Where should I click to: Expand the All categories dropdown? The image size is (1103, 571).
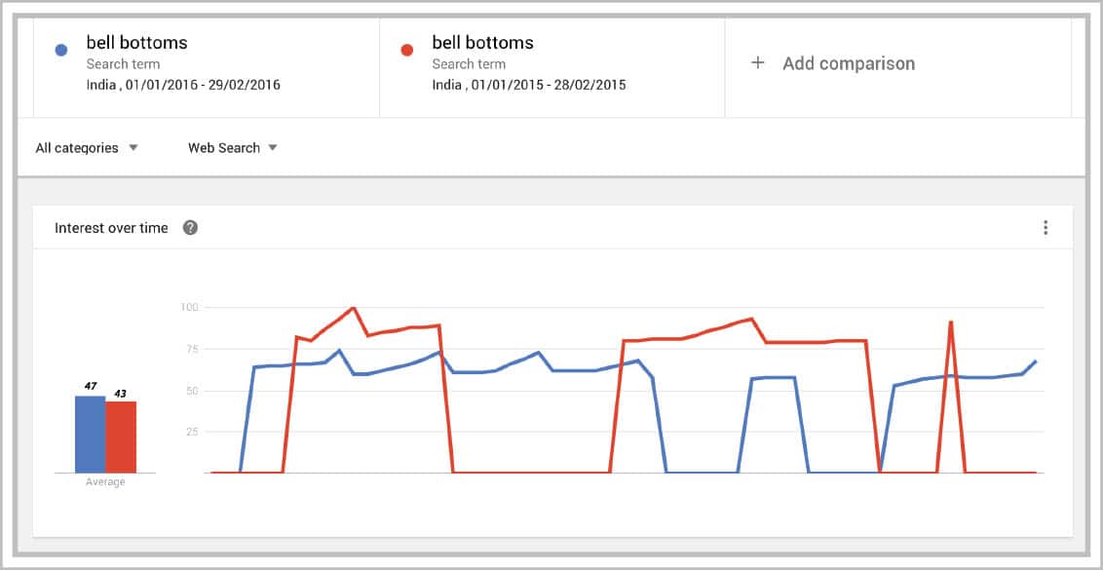pos(87,148)
